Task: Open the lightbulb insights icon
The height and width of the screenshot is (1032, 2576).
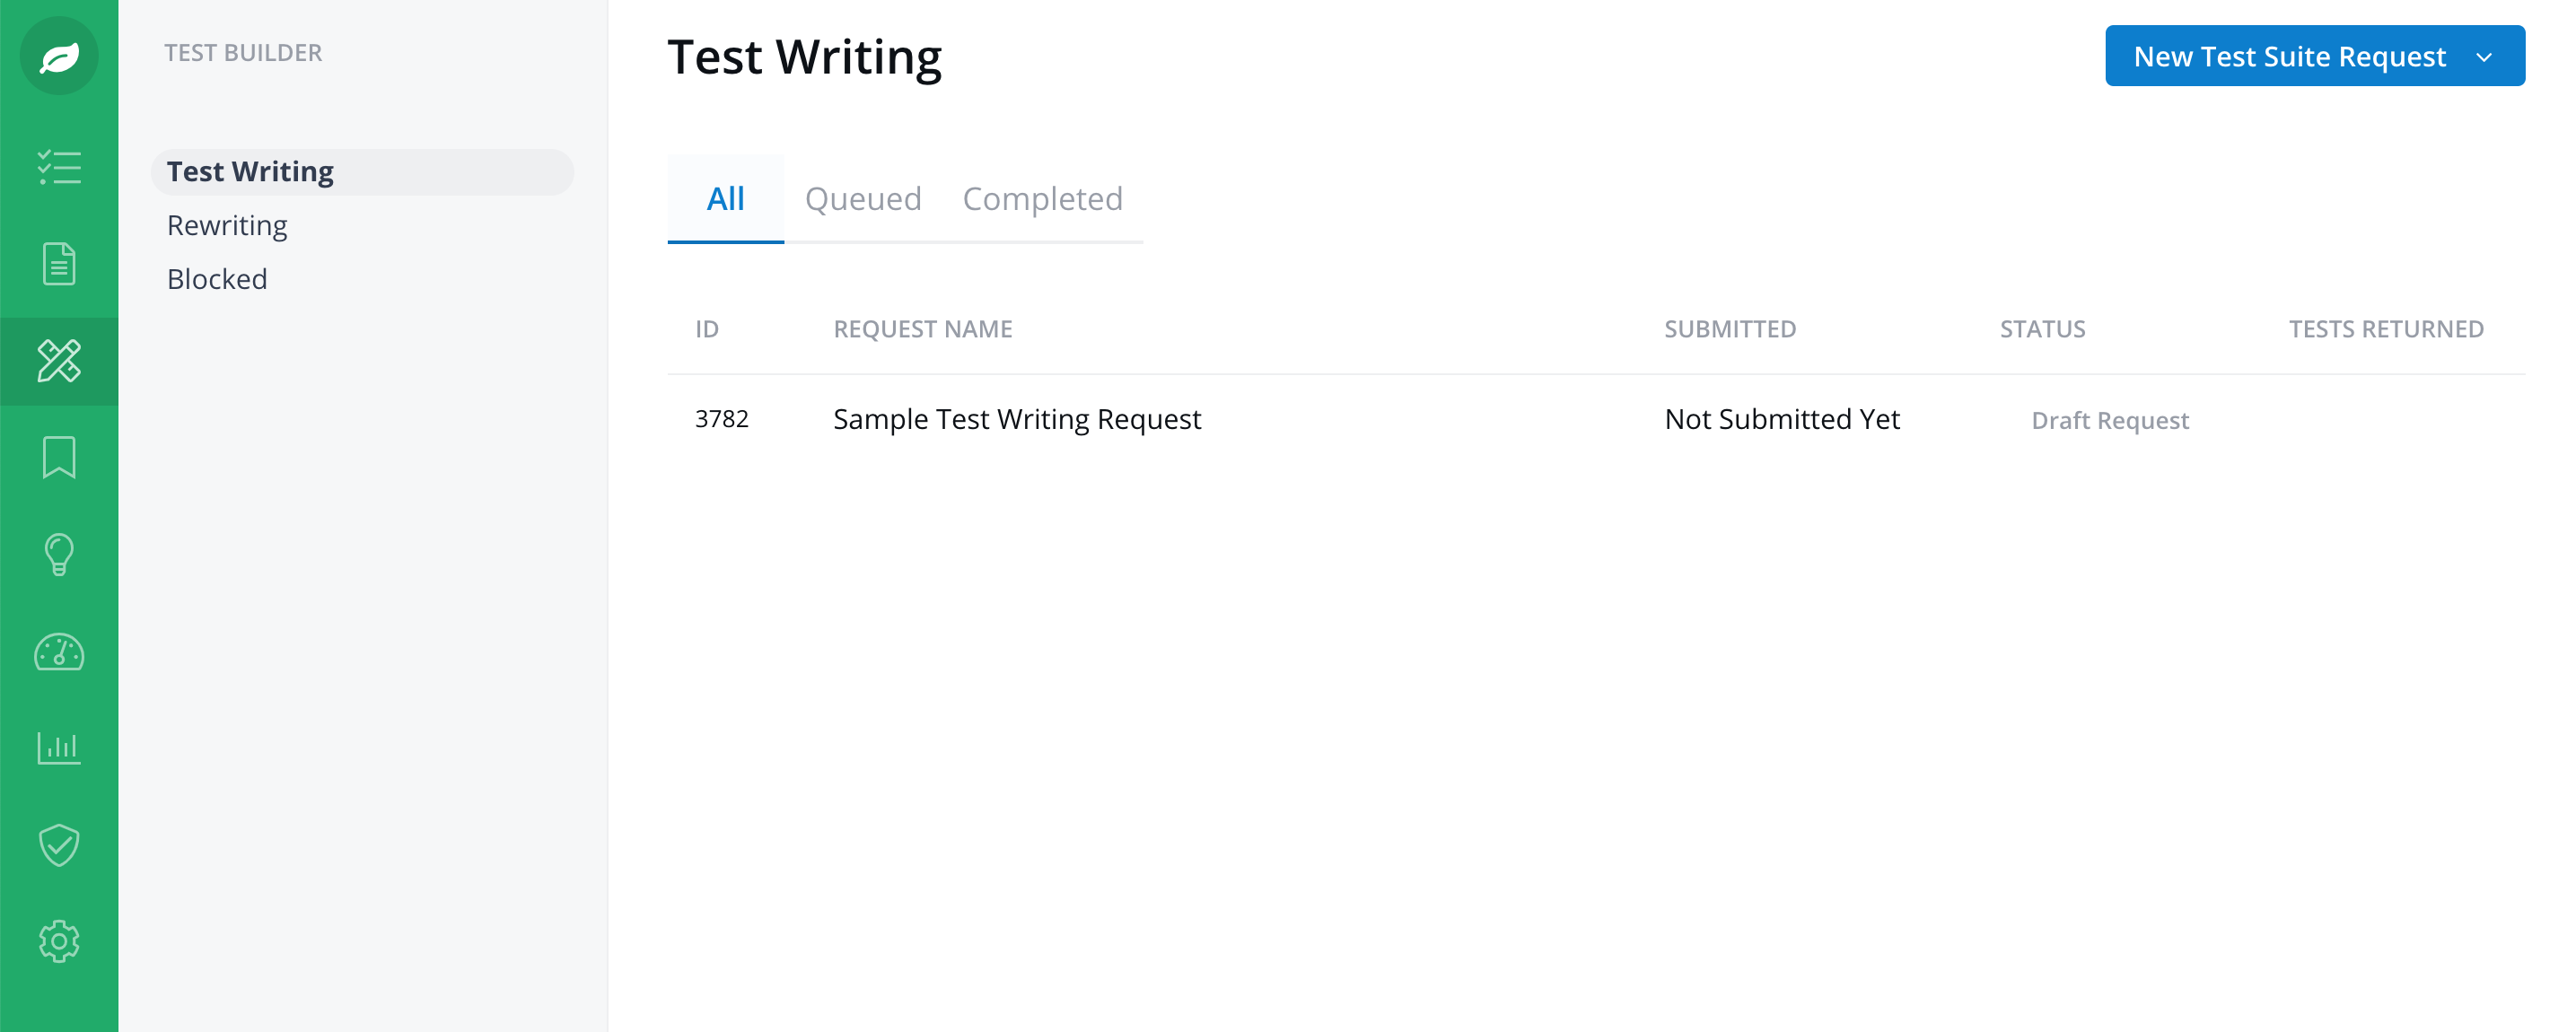Action: click(59, 554)
